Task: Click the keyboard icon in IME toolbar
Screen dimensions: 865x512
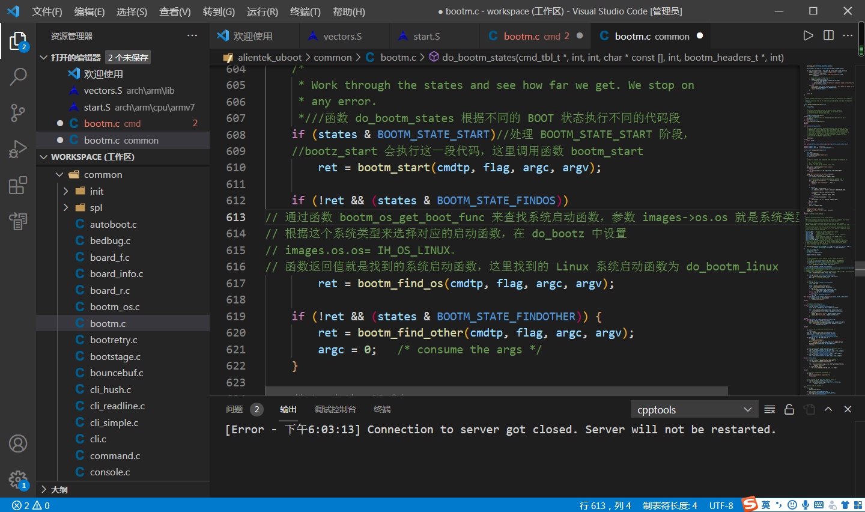Action: [x=819, y=505]
